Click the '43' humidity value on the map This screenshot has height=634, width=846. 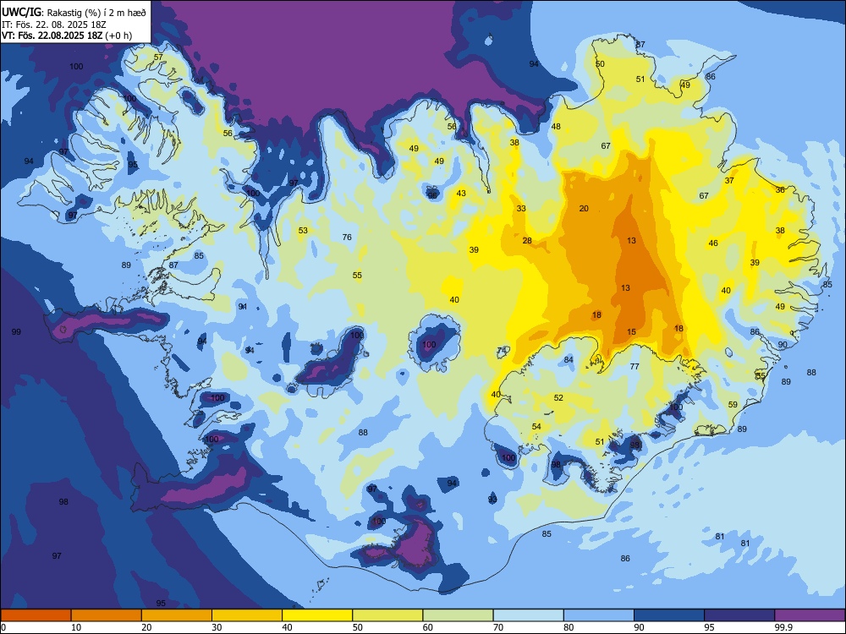461,194
